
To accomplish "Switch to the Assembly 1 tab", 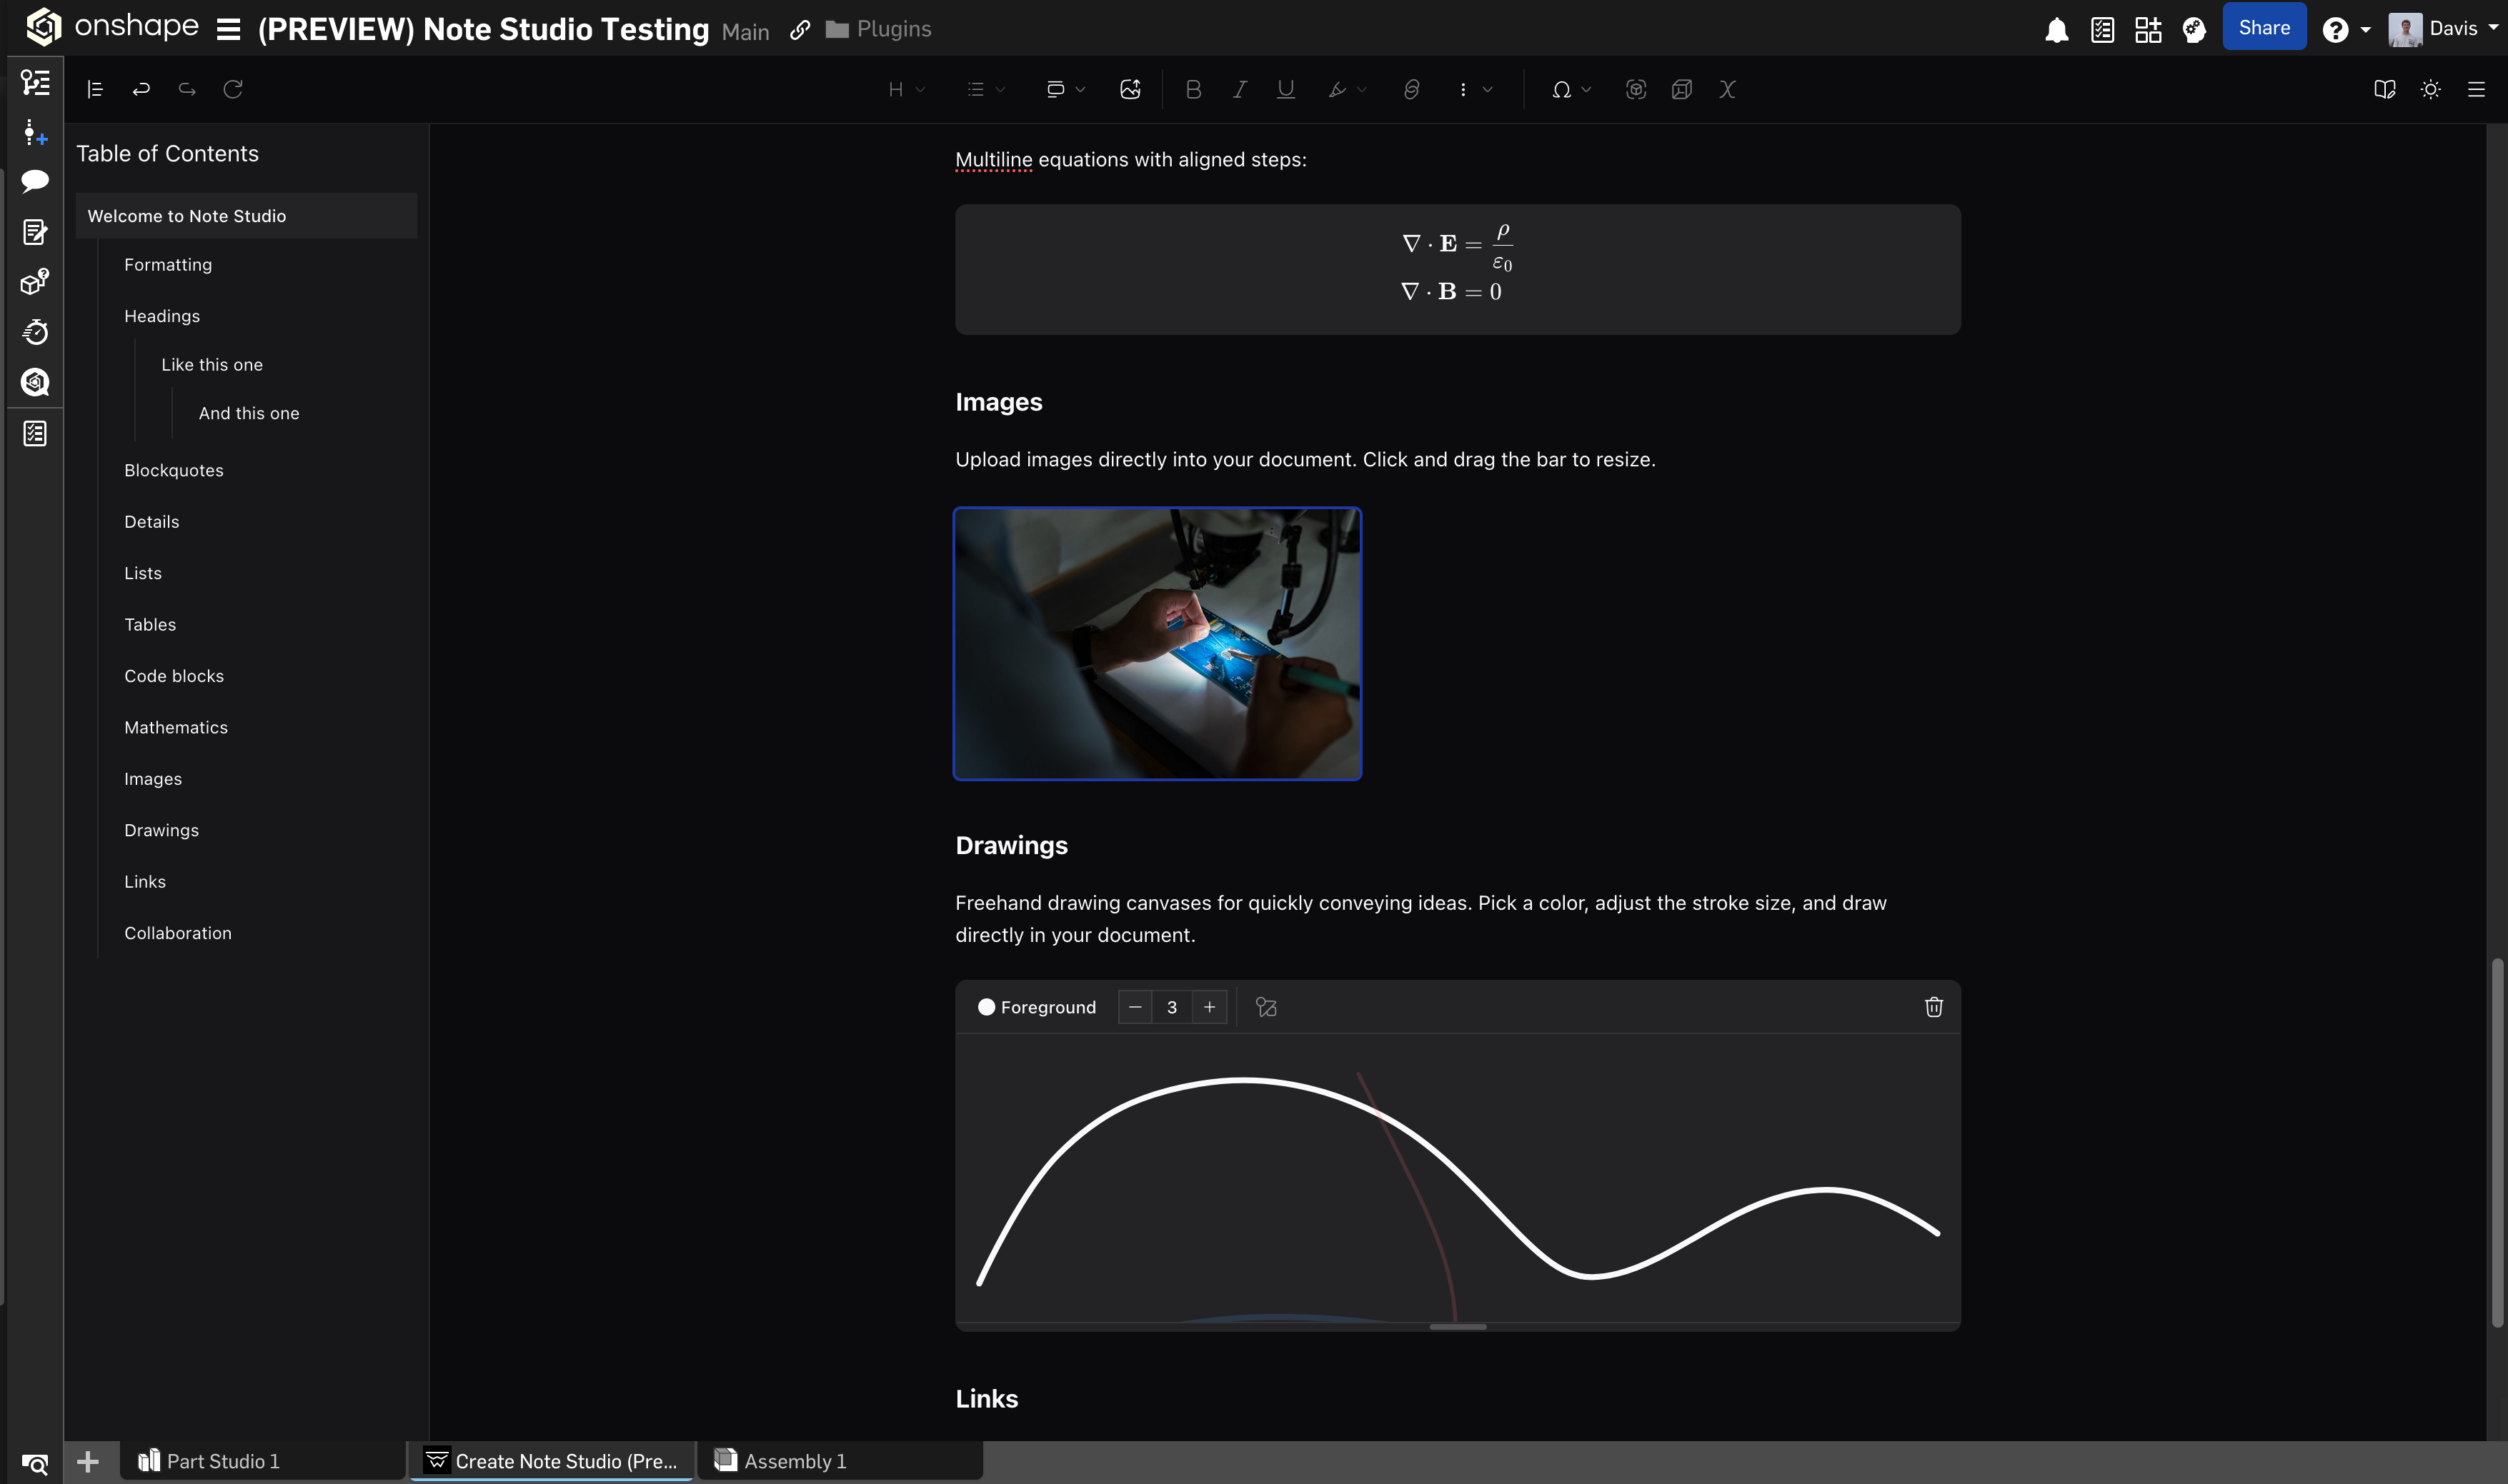I will pos(795,1461).
